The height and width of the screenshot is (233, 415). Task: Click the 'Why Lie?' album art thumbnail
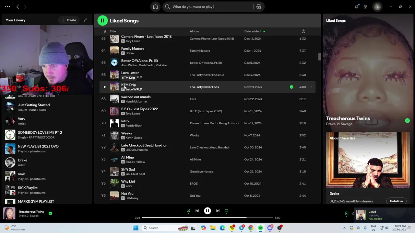click(x=114, y=183)
